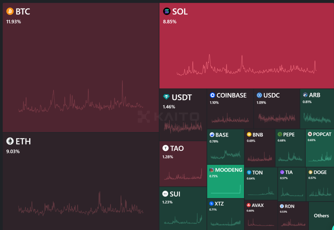Click the SUI sparkline chart
The width and height of the screenshot is (334, 230).
(183, 220)
